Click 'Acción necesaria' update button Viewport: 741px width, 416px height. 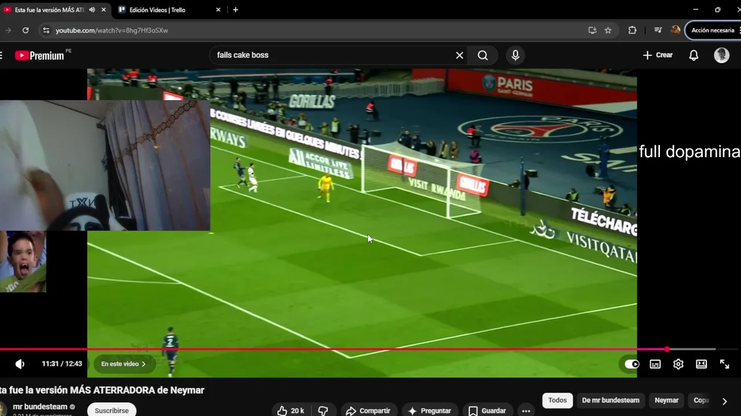coord(713,30)
